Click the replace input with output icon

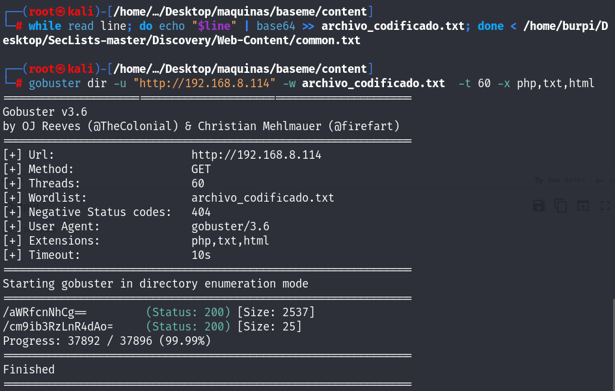click(583, 206)
